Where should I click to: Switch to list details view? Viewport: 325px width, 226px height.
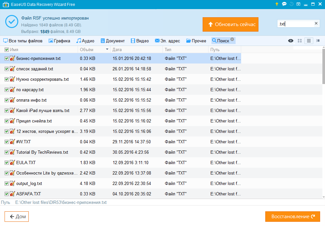click(309, 41)
